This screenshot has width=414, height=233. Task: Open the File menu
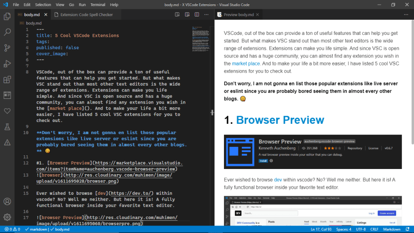pos(16,5)
